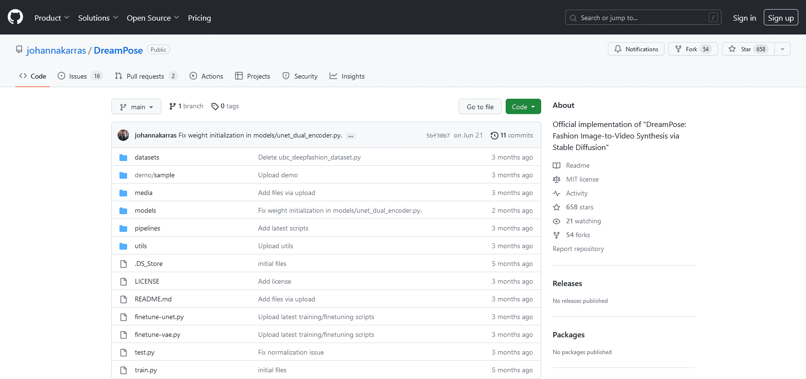Click the Sign in link
Viewport: 806px width, 379px height.
coord(744,18)
